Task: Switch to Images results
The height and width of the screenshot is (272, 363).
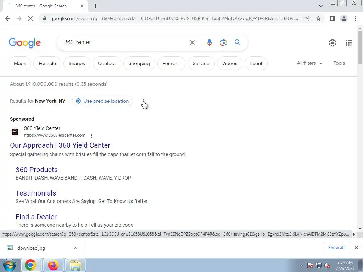Action: (x=77, y=63)
